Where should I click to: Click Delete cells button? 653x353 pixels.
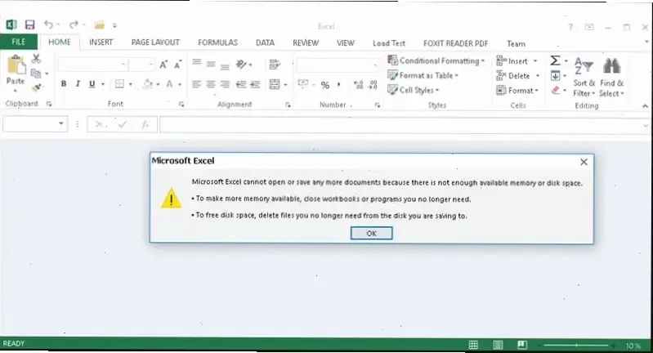click(512, 76)
